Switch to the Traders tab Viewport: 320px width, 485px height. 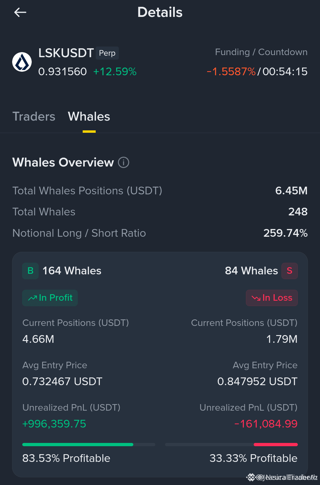[x=34, y=116]
